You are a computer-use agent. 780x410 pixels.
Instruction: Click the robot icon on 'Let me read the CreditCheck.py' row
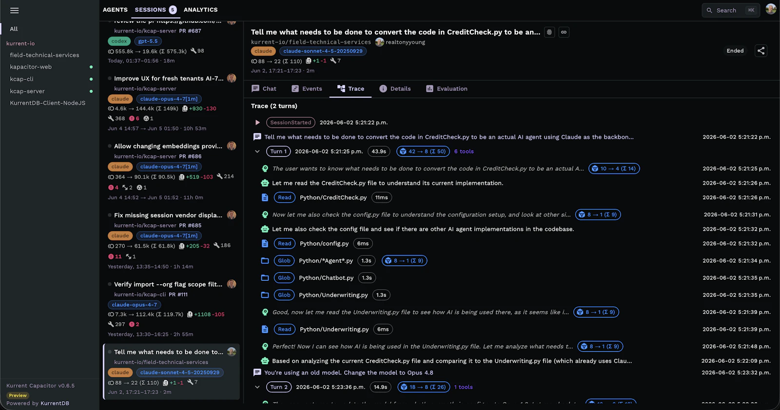tap(265, 183)
